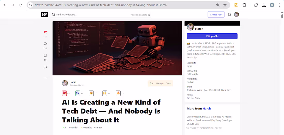Open the #webdev tag under the title

[73, 128]
